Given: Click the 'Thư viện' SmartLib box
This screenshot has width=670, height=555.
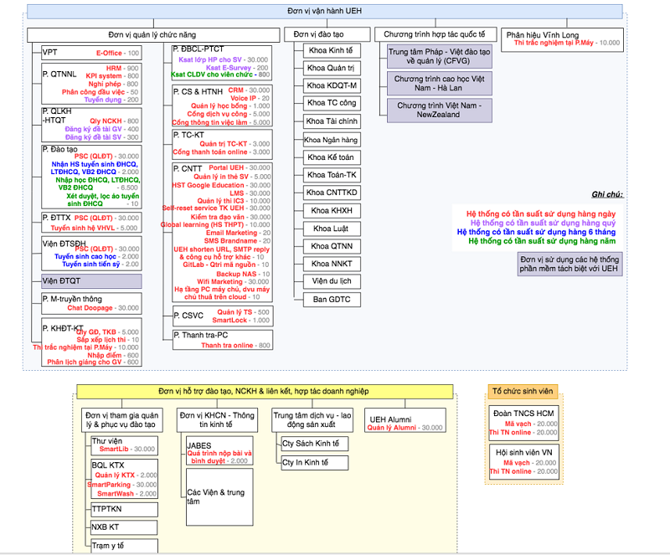Looking at the screenshot, I should coord(124,445).
